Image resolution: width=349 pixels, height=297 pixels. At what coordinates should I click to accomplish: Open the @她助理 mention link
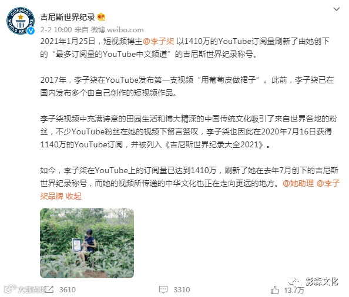(x=298, y=183)
